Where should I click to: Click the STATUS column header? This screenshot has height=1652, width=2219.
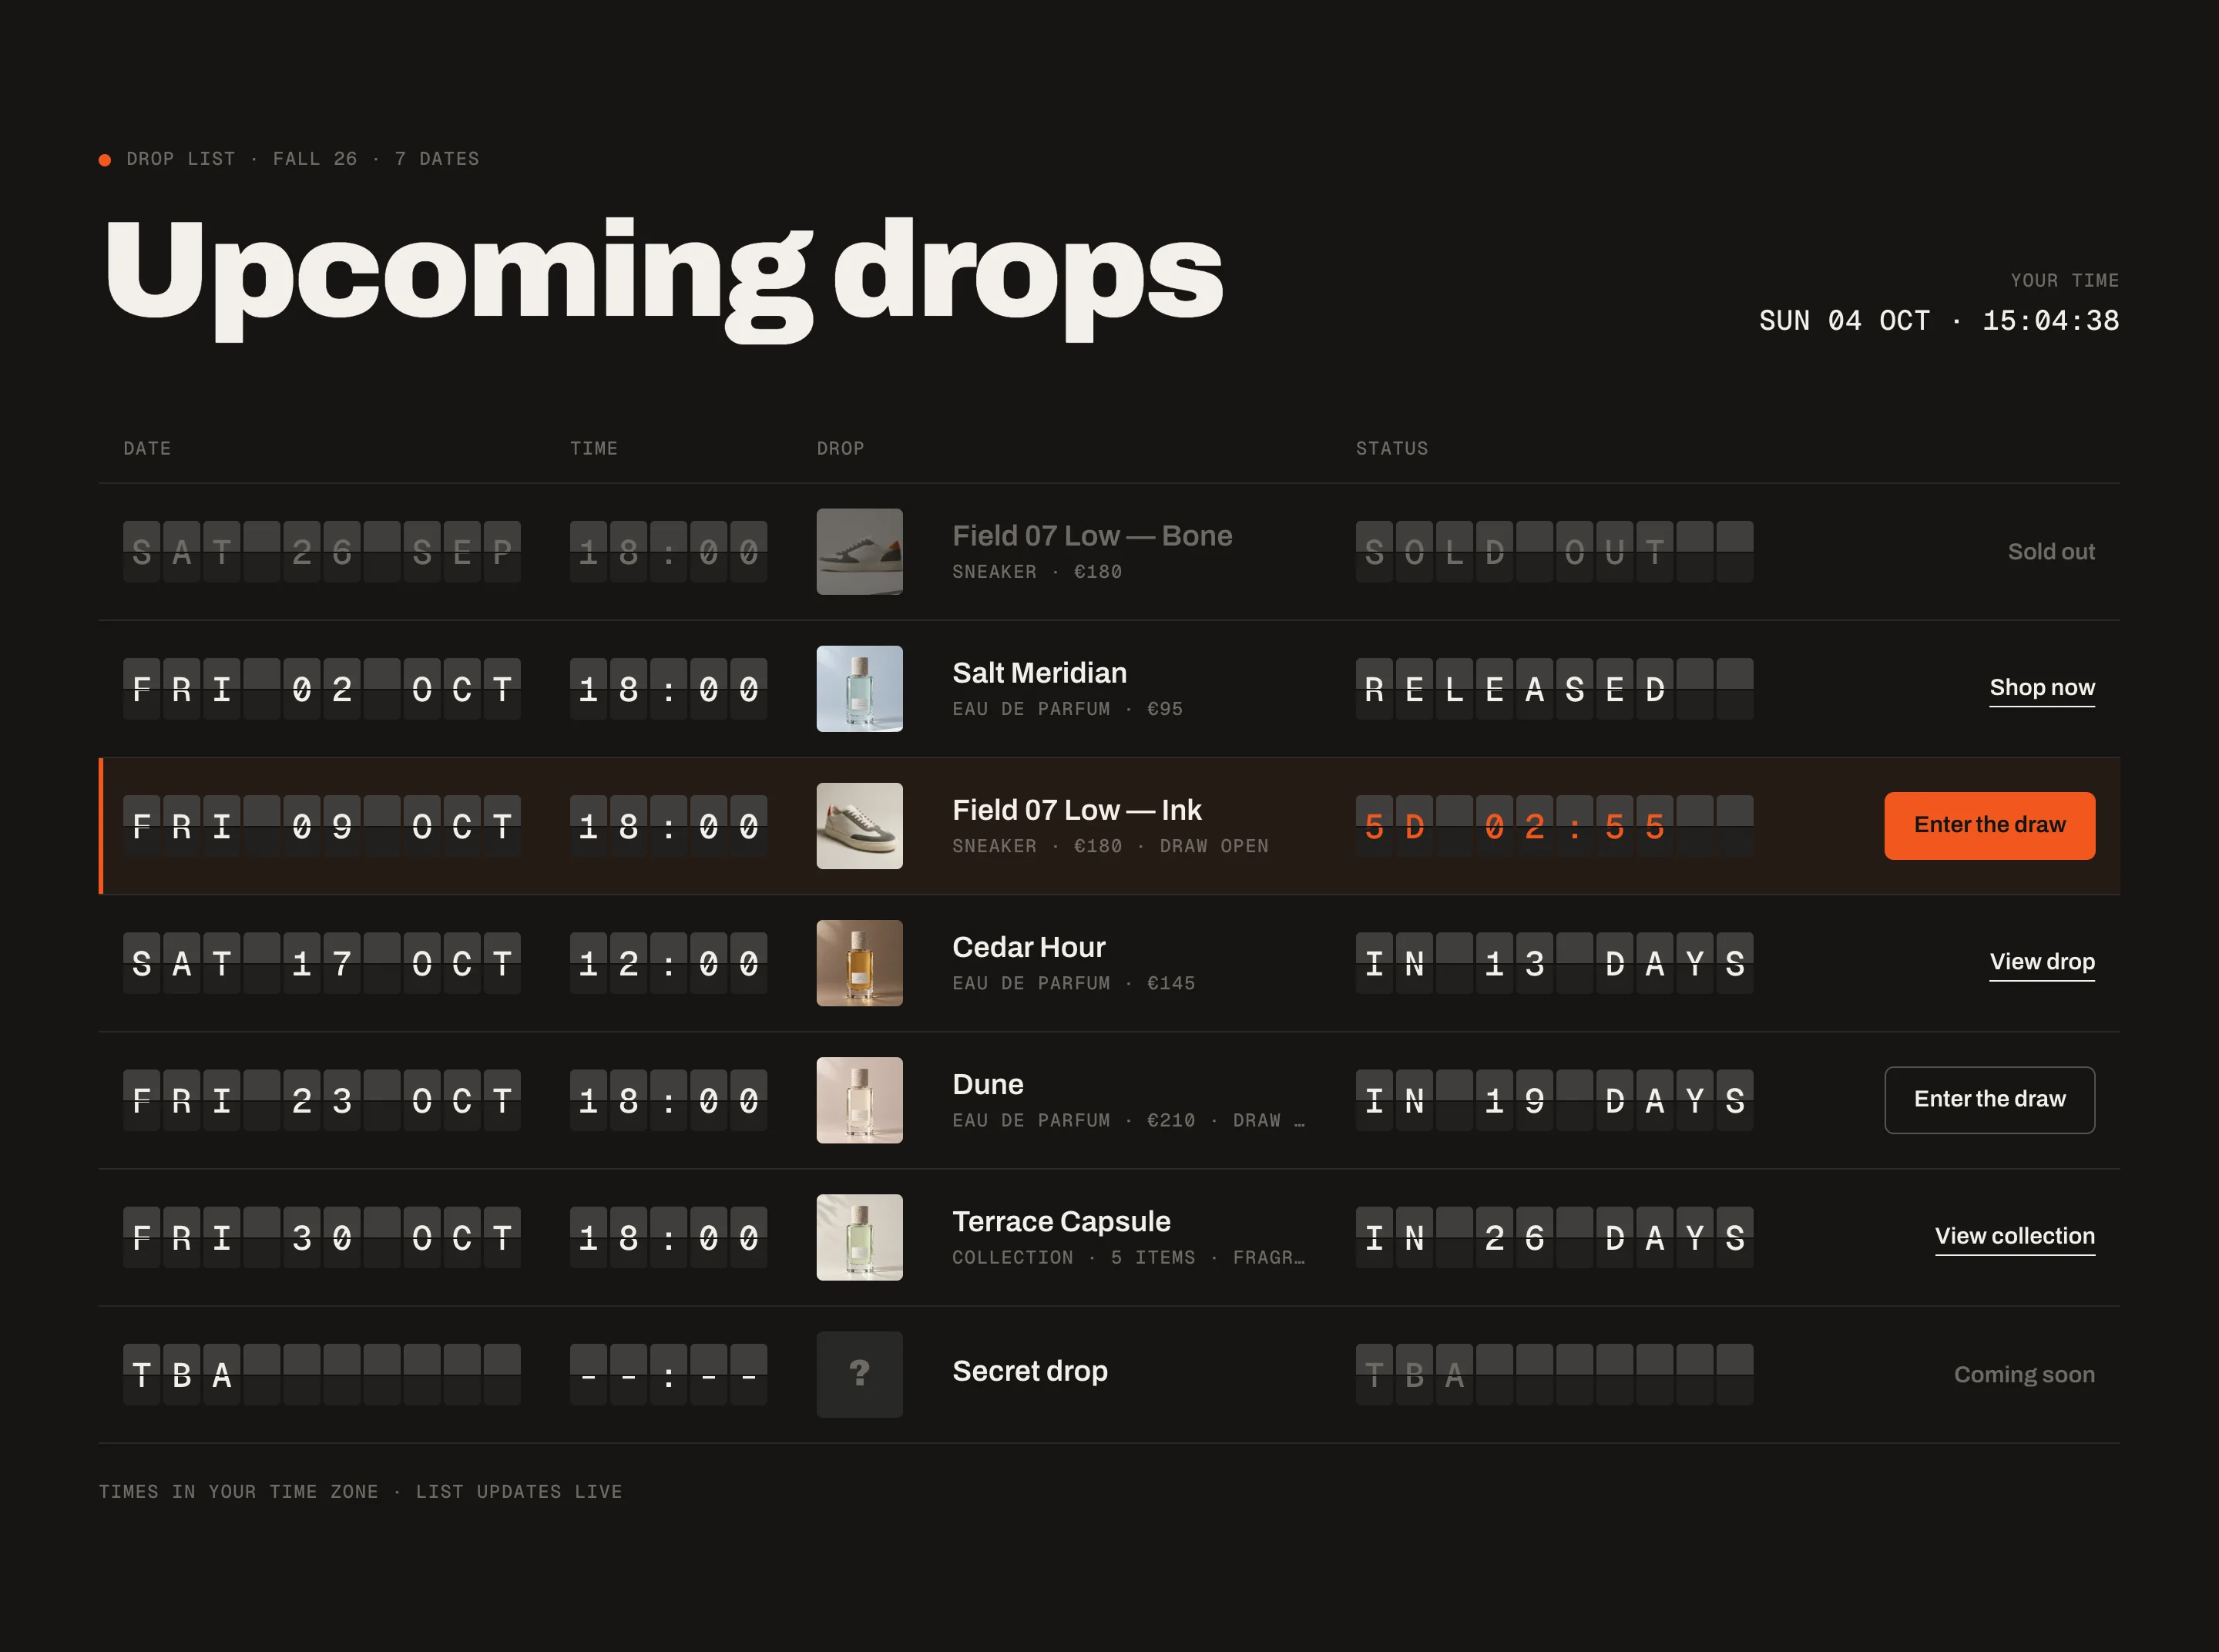[x=1392, y=449]
